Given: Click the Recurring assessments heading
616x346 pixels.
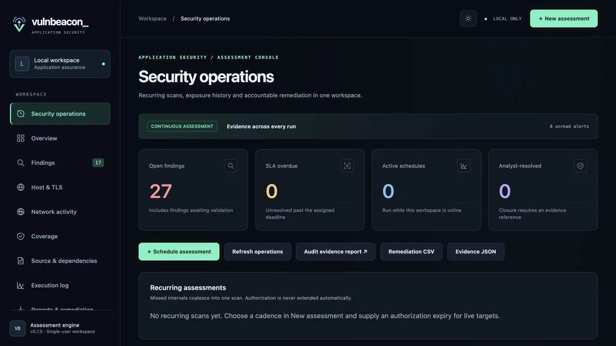Looking at the screenshot, I should click(188, 288).
